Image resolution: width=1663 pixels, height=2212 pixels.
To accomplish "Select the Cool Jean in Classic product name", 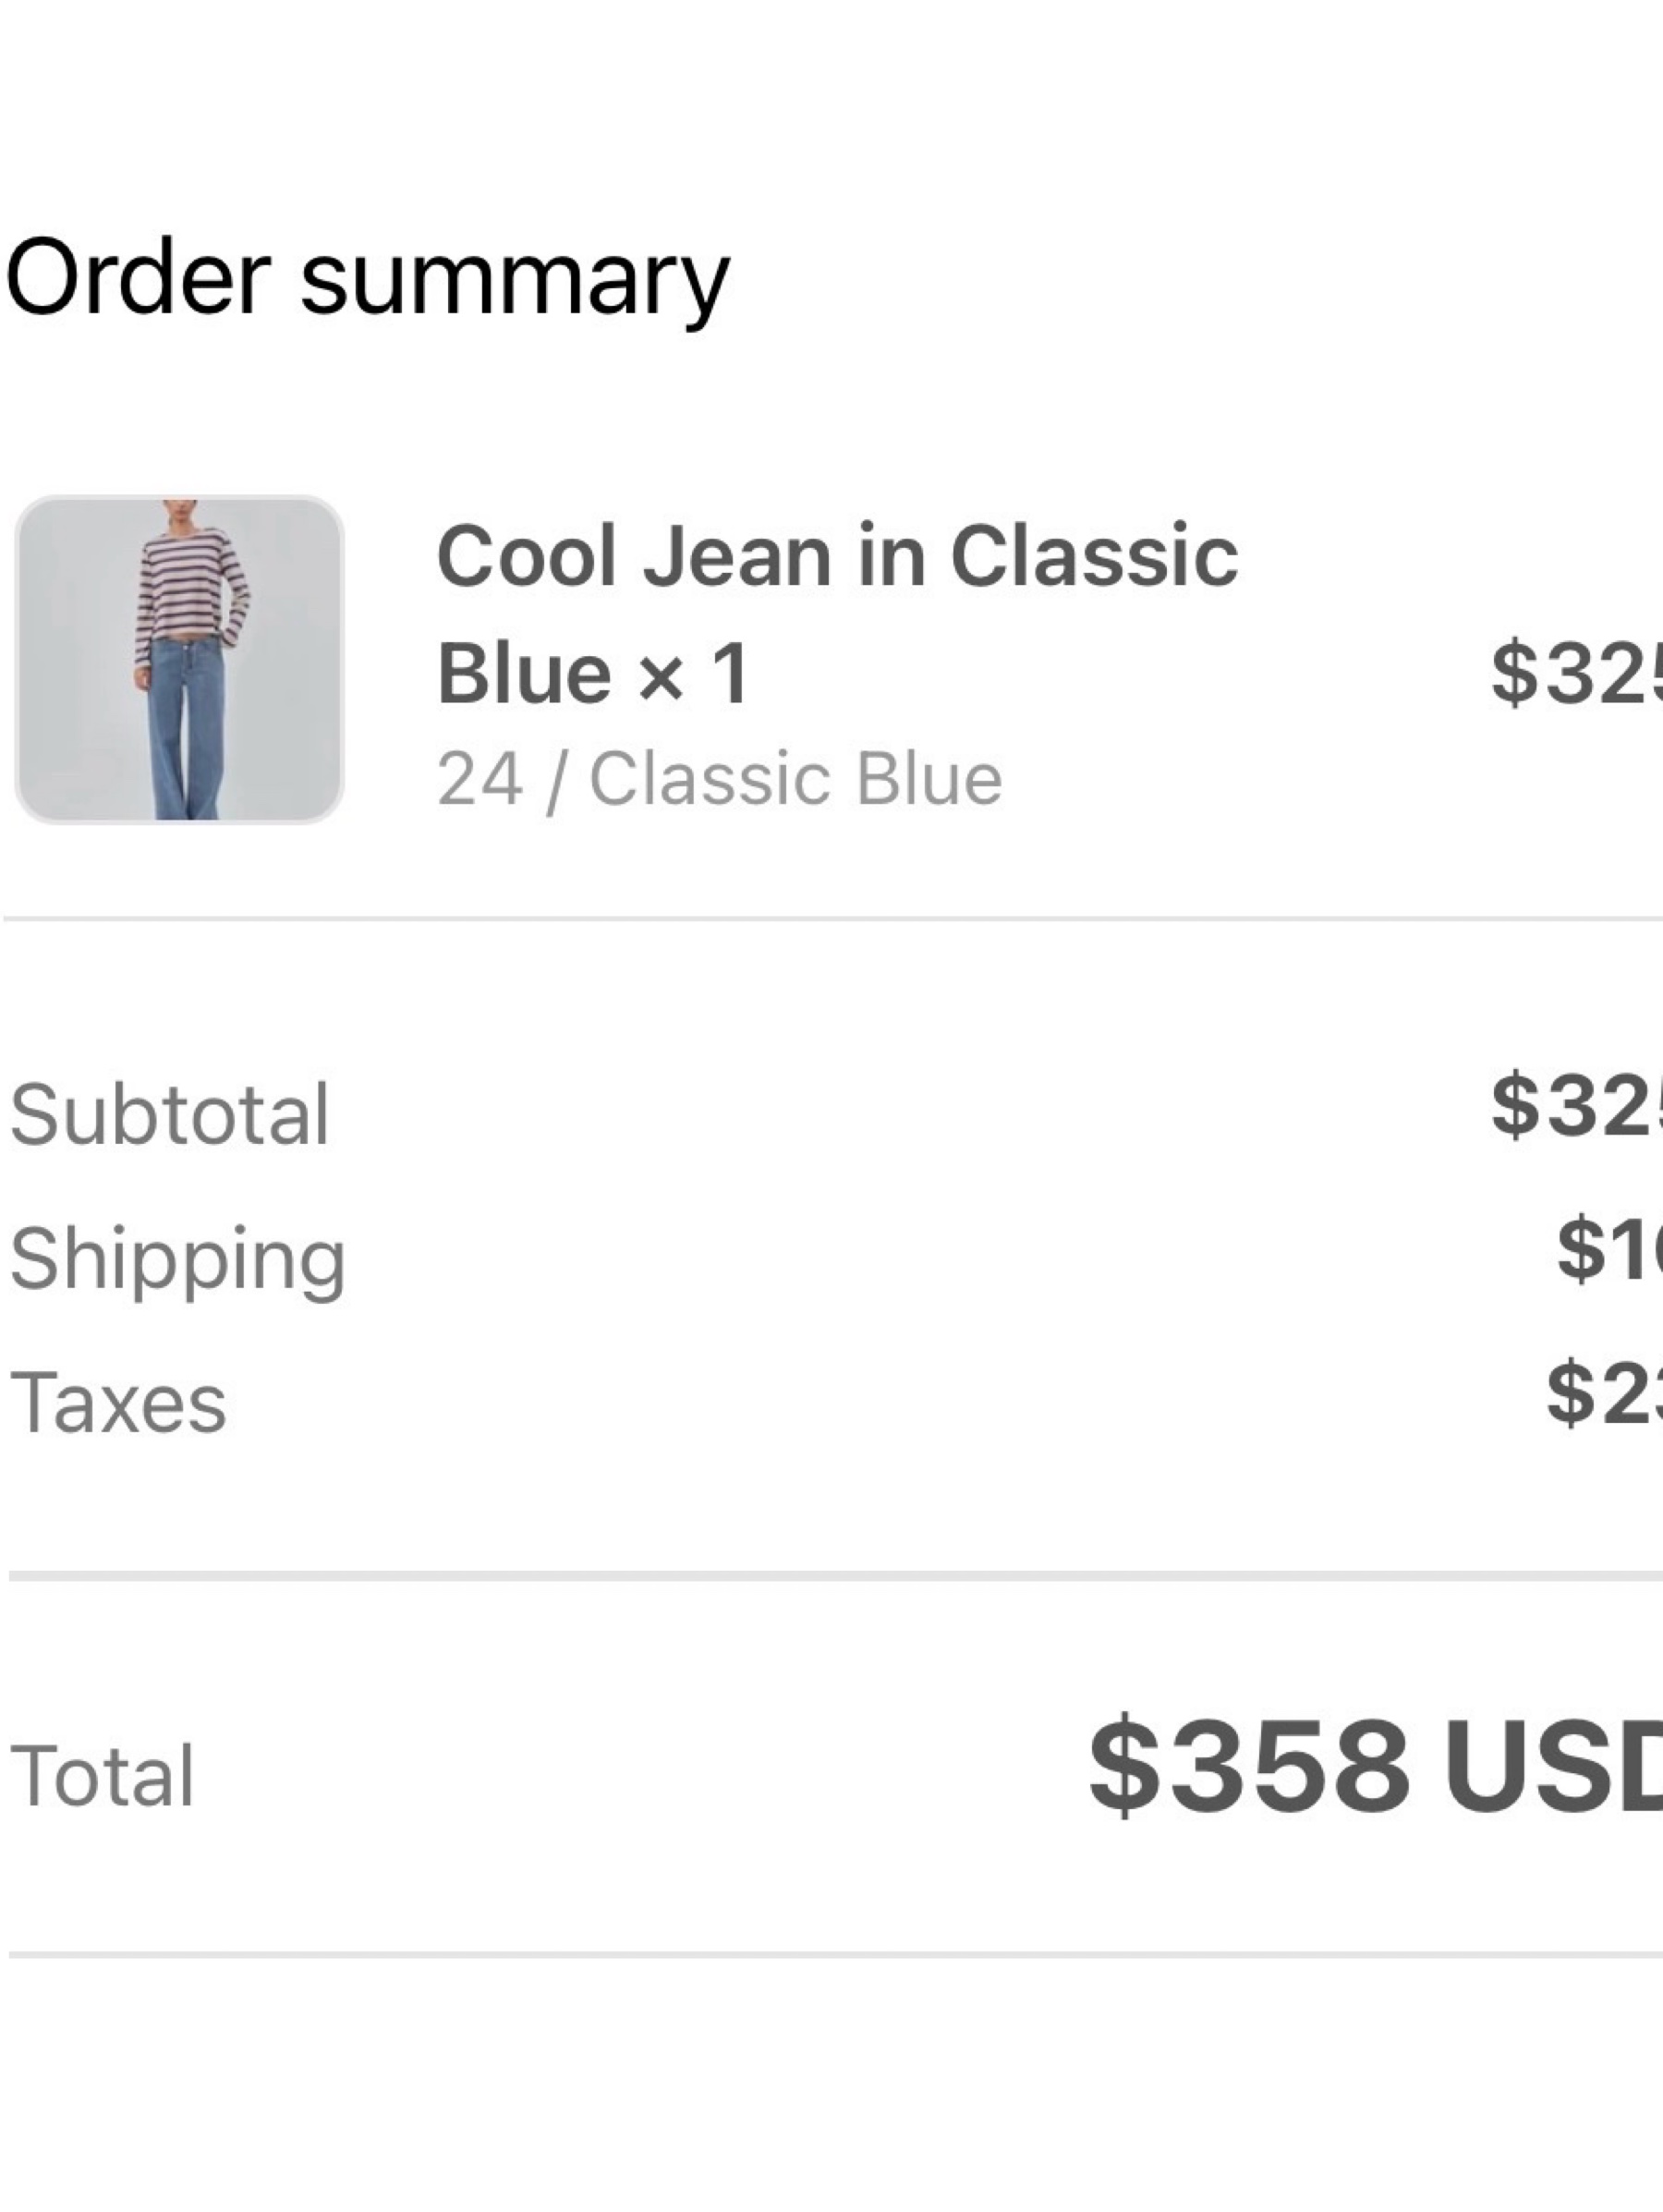I will tap(838, 556).
